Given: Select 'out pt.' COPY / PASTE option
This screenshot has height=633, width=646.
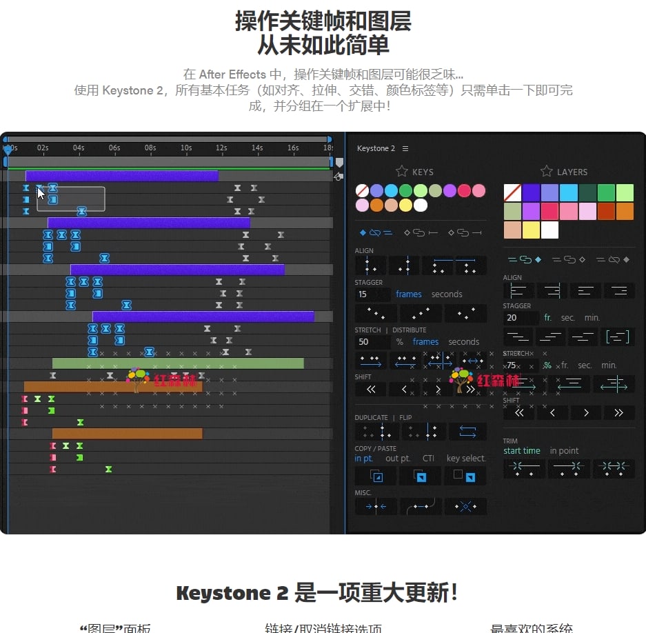Looking at the screenshot, I should pos(398,459).
